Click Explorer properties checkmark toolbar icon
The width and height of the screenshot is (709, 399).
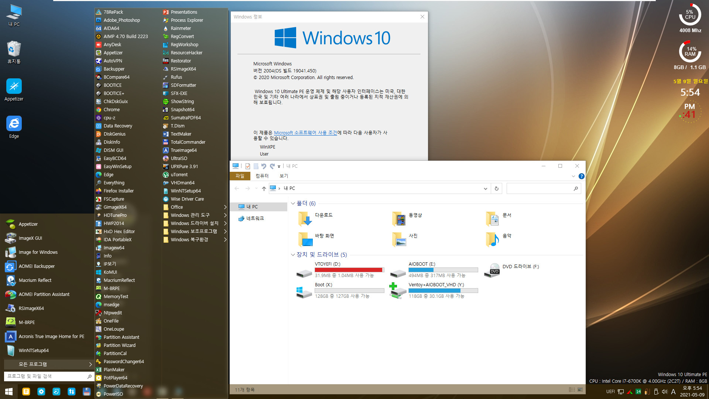pos(248,166)
